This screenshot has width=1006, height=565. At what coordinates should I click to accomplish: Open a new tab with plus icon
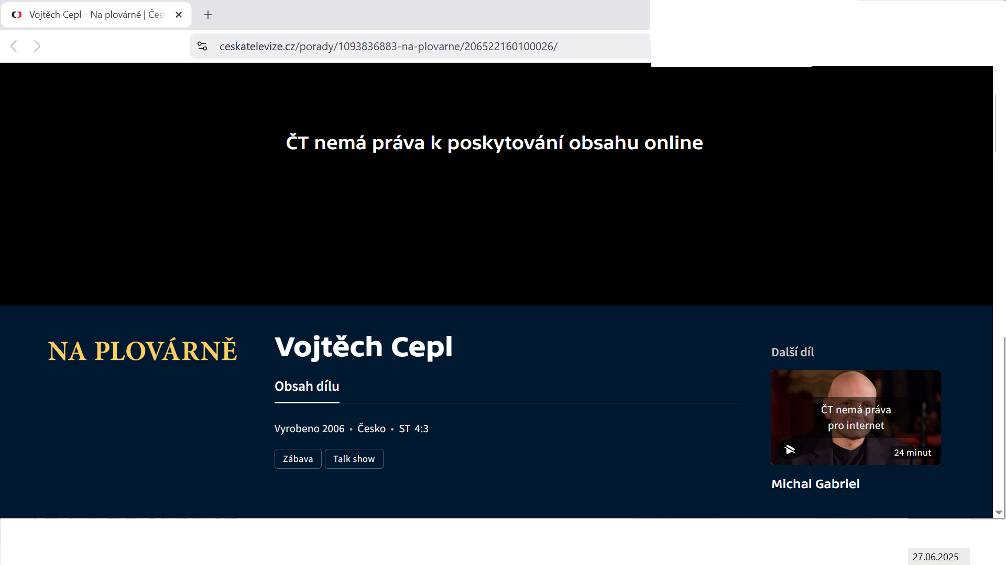(x=208, y=15)
